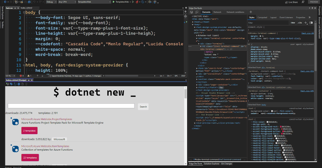Open the Microsoft.Azure.WebJobs.ProjectTemplates link
This screenshot has height=168, width=322.
[x=47, y=119]
